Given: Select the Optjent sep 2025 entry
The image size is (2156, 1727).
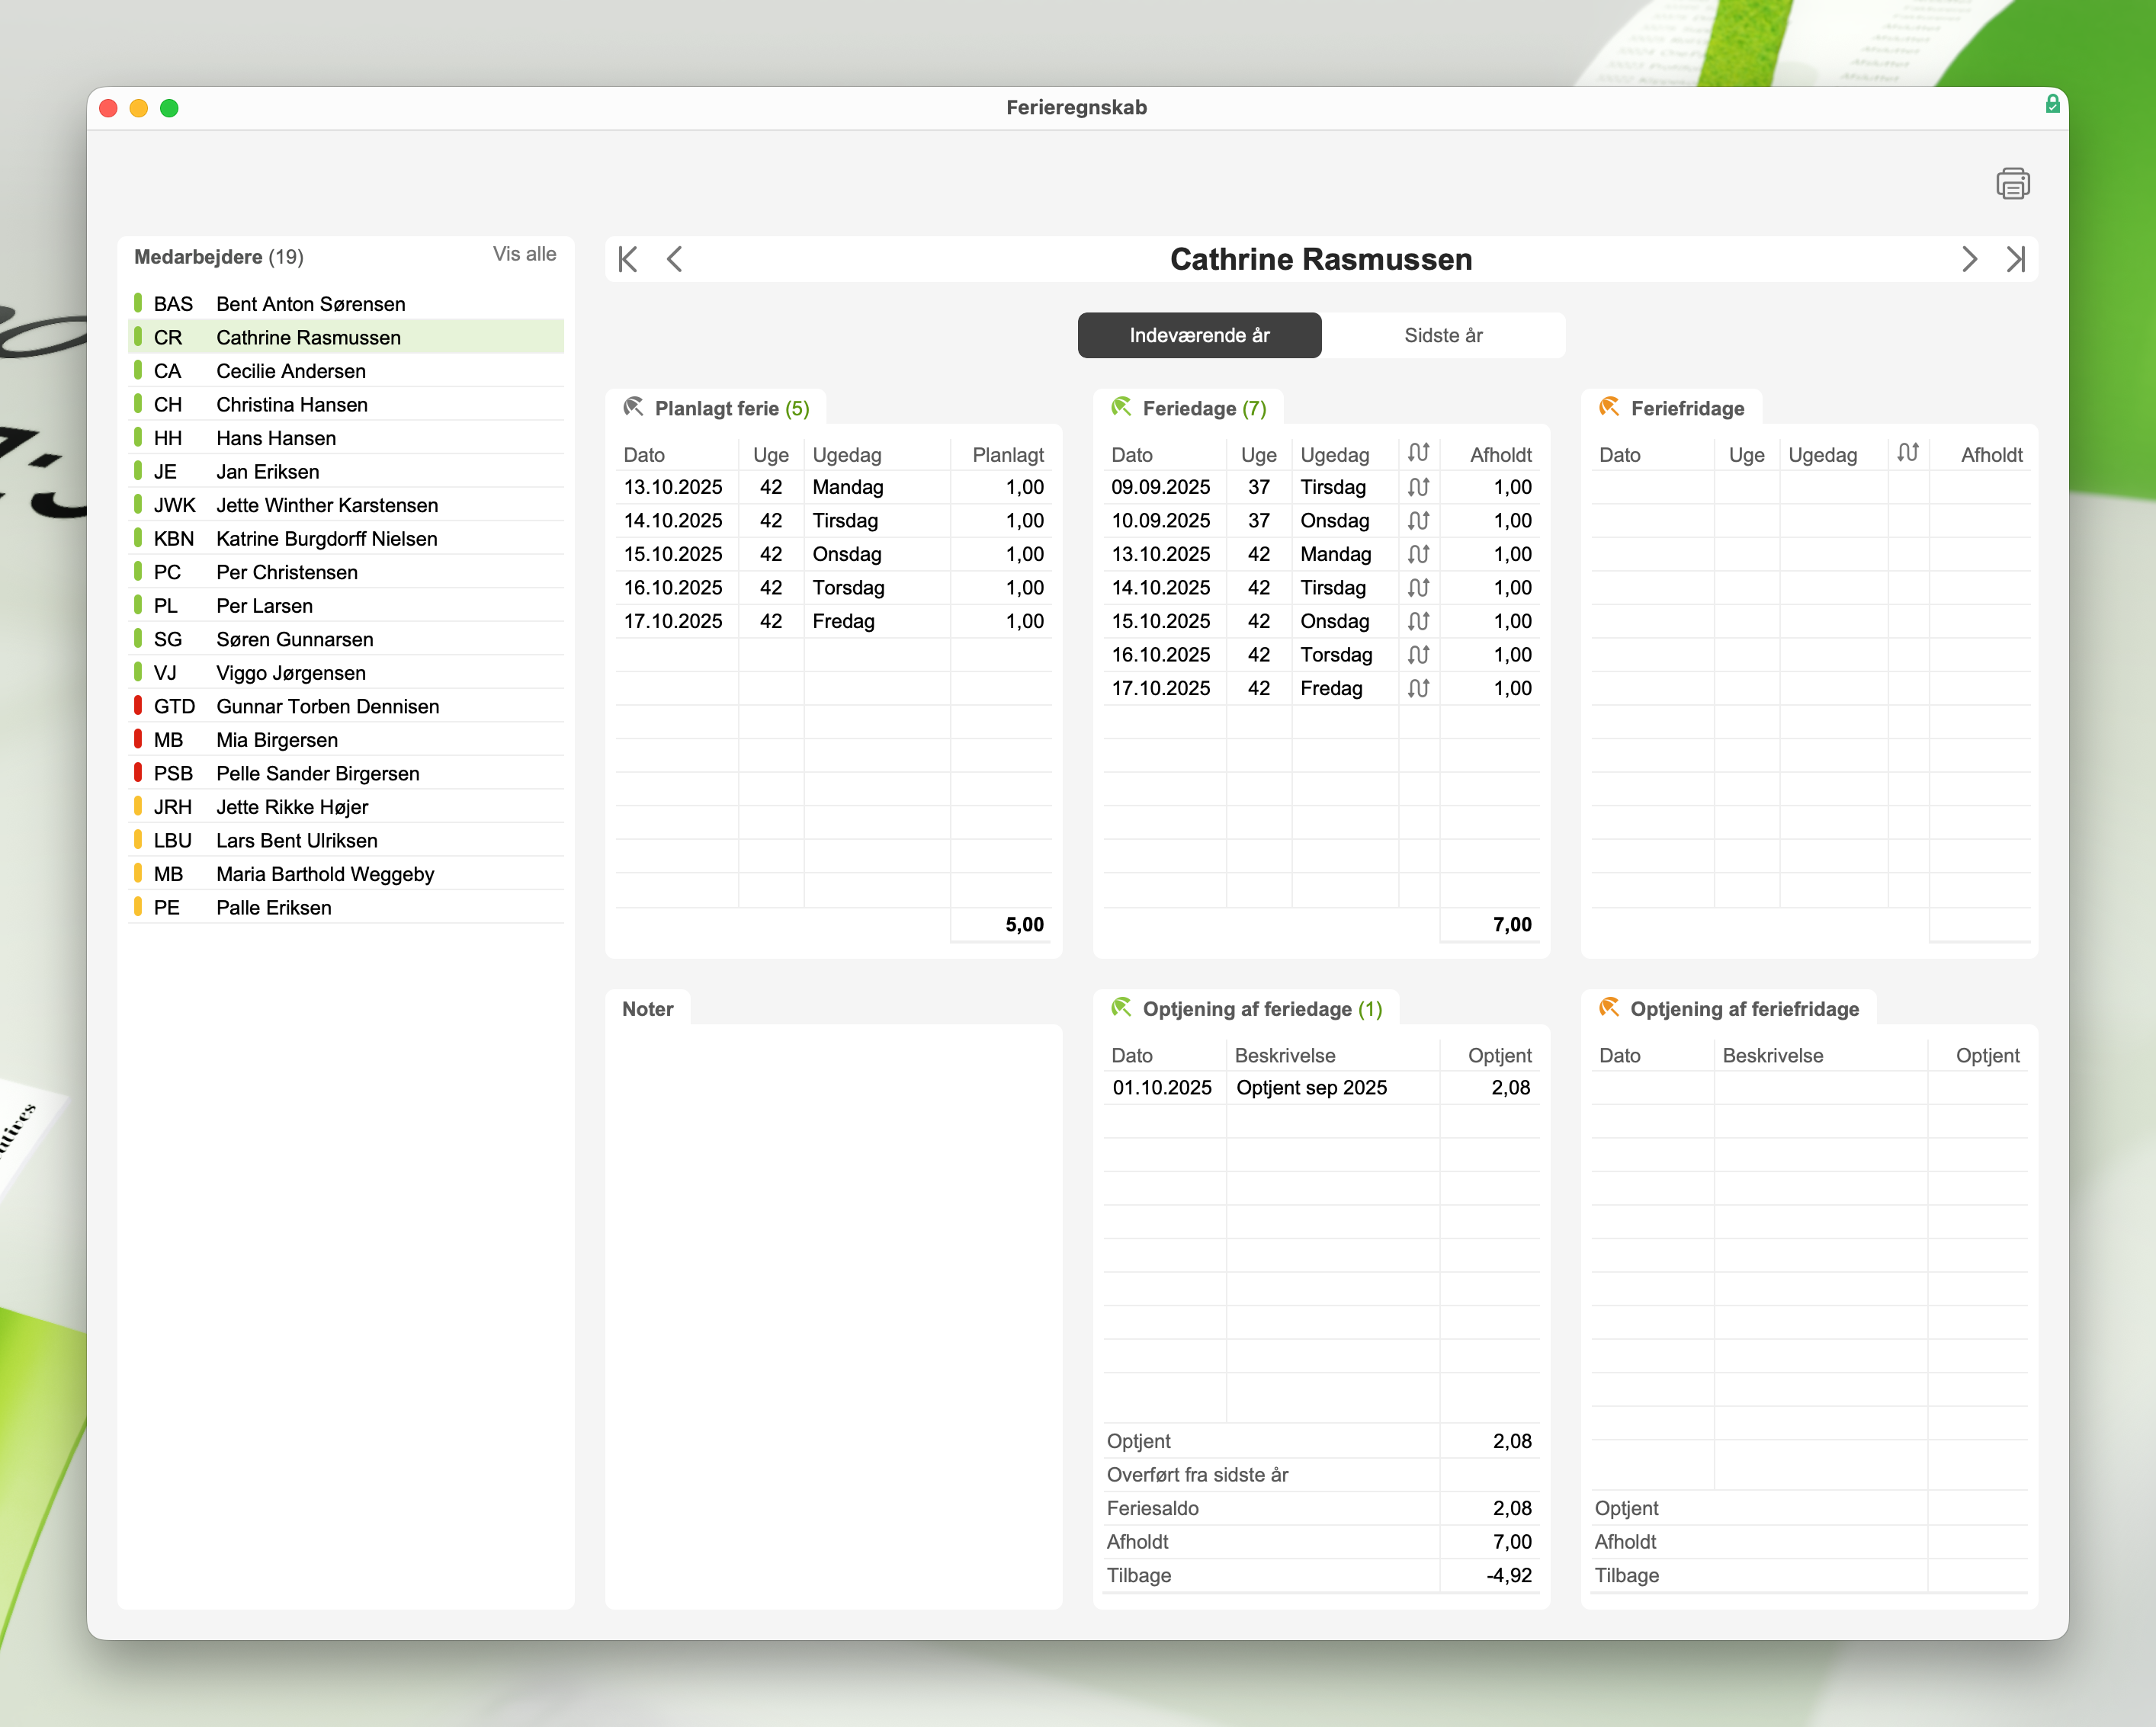Looking at the screenshot, I should (x=1311, y=1088).
